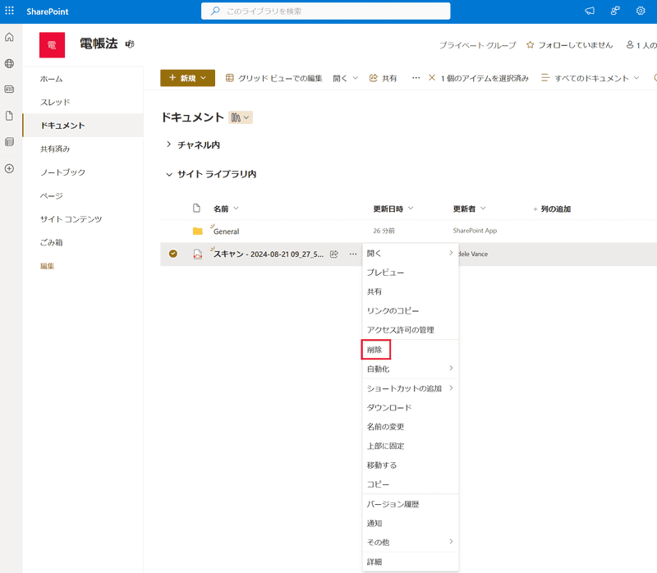
Task: Clear selection with the X icon
Action: (x=432, y=78)
